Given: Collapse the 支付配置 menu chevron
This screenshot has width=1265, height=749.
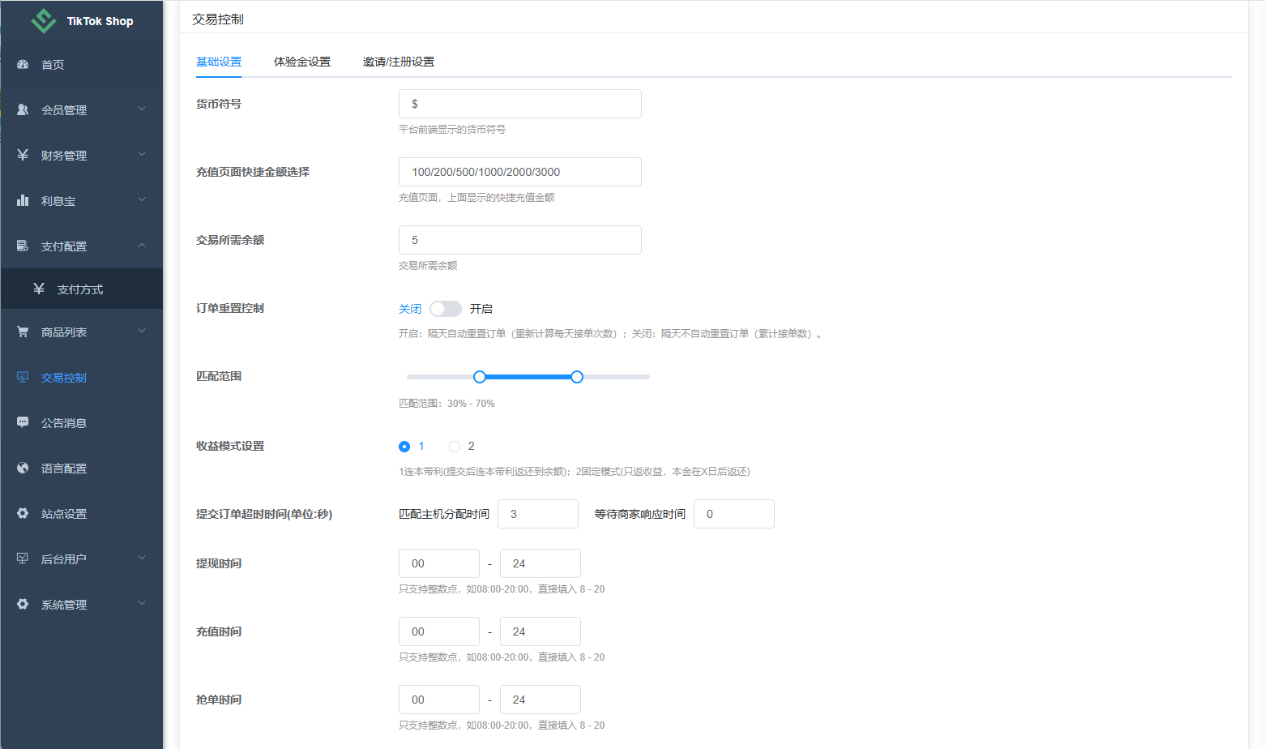Looking at the screenshot, I should coord(142,245).
